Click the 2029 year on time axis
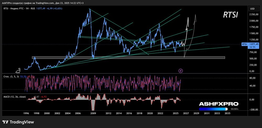Screen dimensions: 262x128 196,113
